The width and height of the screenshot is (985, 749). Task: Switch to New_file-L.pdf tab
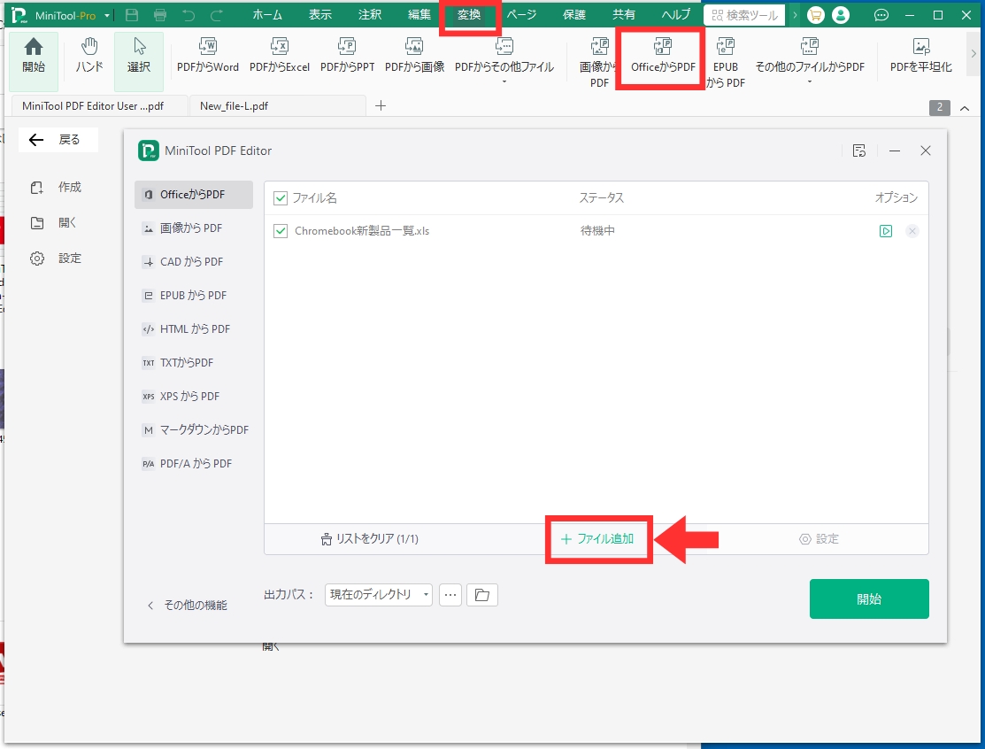pos(277,106)
